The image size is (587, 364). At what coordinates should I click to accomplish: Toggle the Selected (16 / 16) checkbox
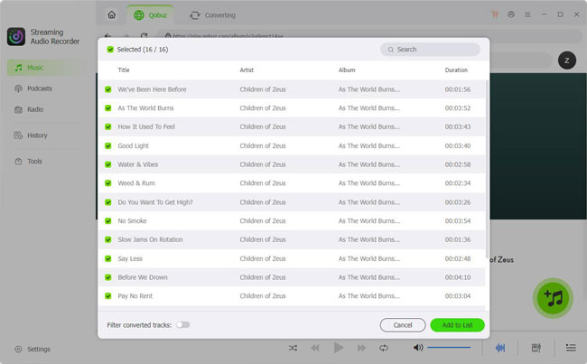[x=110, y=50]
